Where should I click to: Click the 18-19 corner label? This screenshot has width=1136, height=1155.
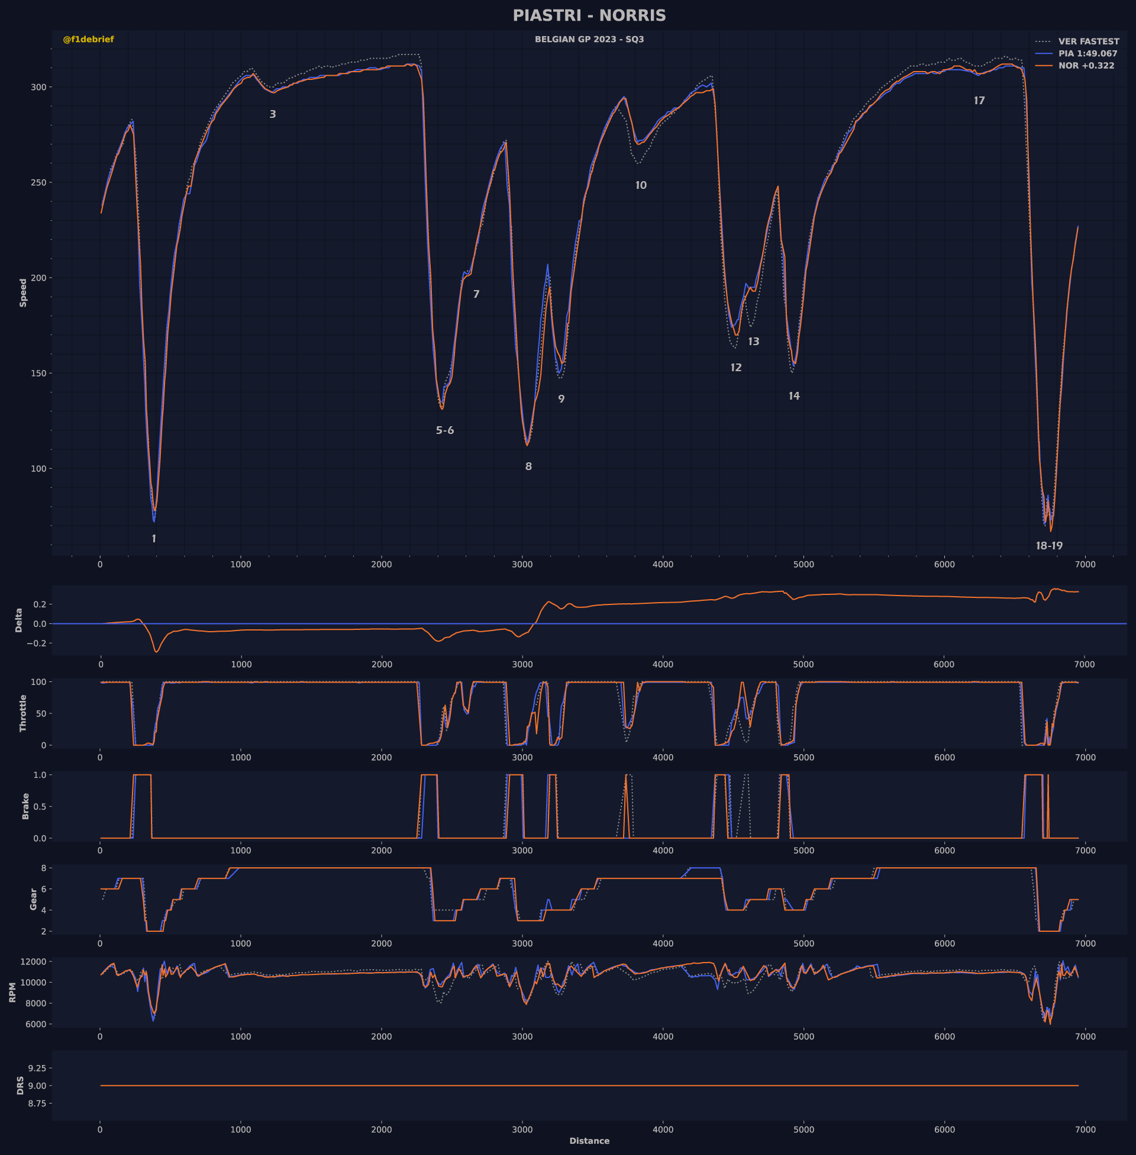(x=1049, y=546)
